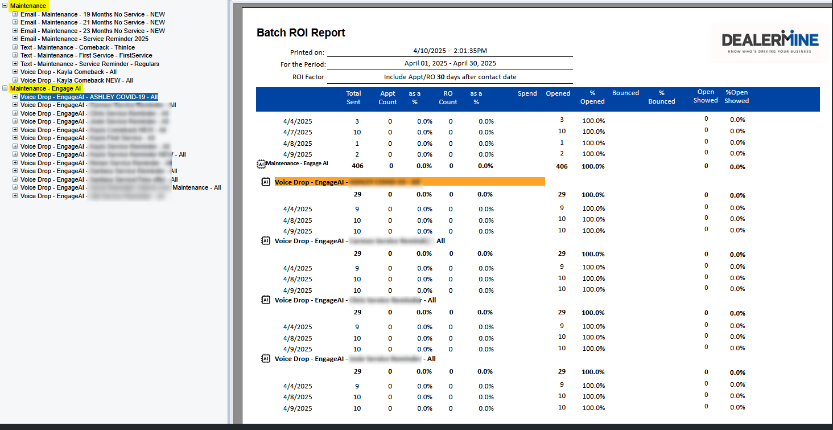Select Voice Drop - Kayla Comeback NEW - All
Viewport: 833px width, 430px height.
[x=77, y=80]
